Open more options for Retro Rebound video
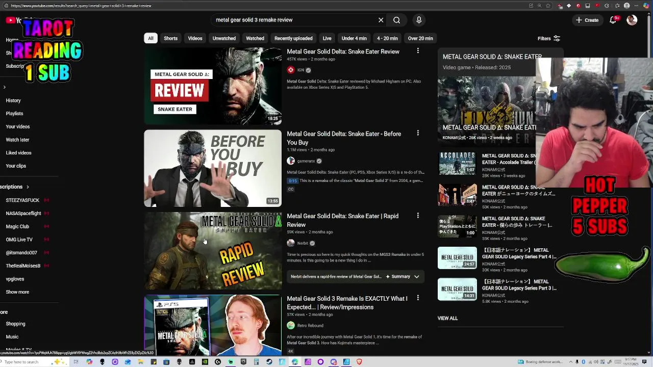 coord(418,298)
